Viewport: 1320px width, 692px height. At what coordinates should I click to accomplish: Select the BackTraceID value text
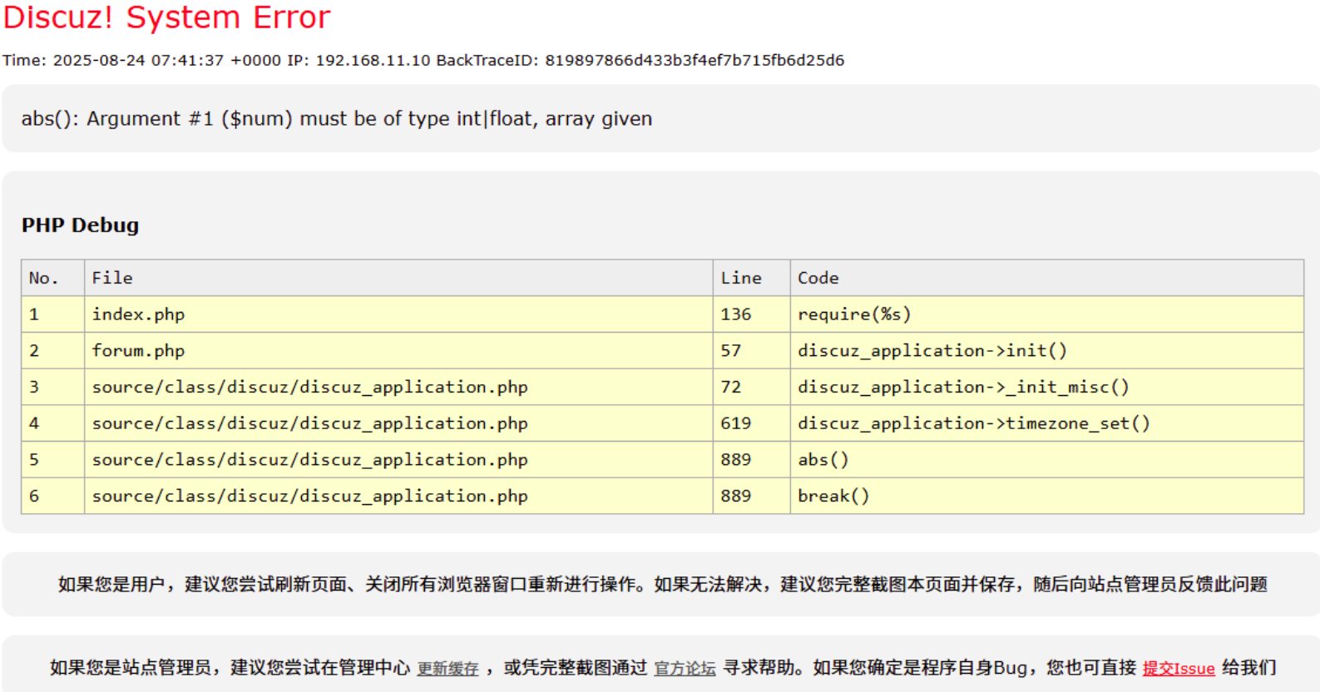point(695,60)
